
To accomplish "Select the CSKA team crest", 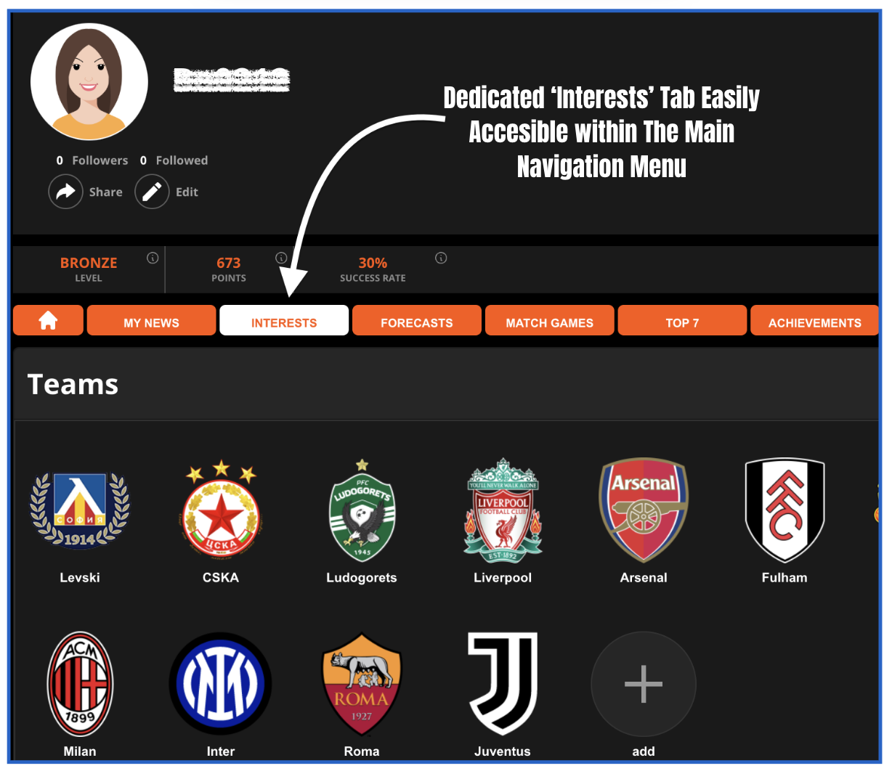I will (x=221, y=510).
